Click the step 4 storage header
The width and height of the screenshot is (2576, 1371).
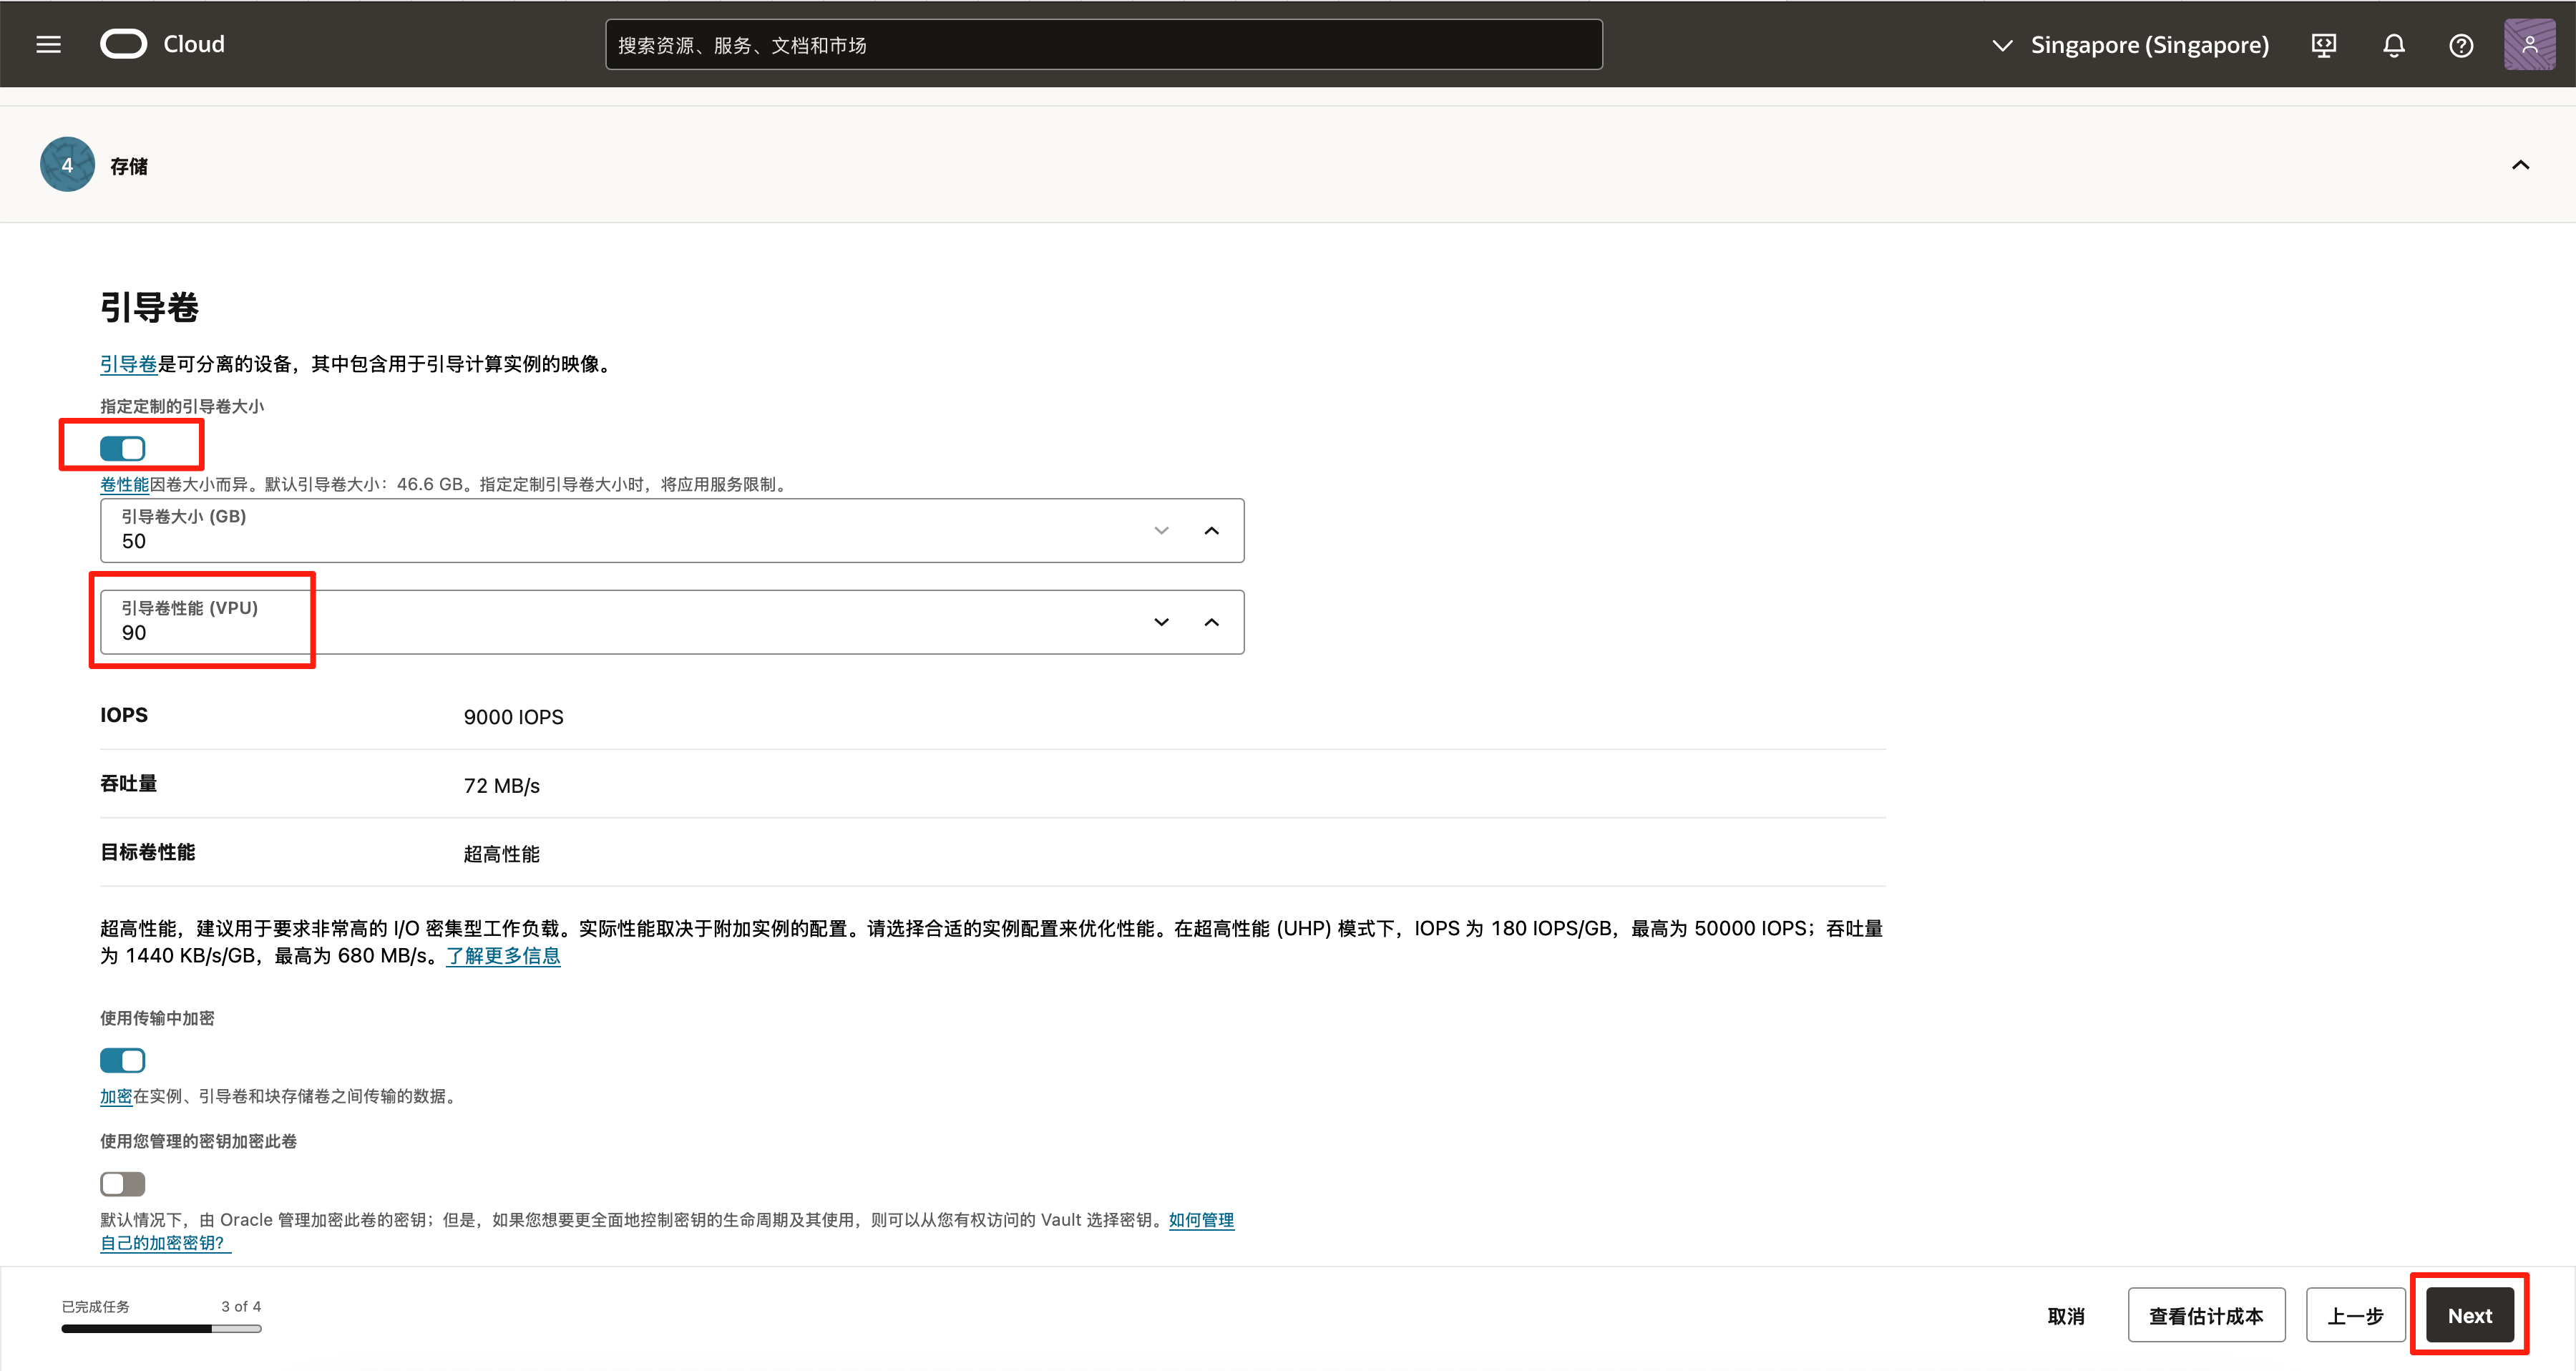pos(128,166)
